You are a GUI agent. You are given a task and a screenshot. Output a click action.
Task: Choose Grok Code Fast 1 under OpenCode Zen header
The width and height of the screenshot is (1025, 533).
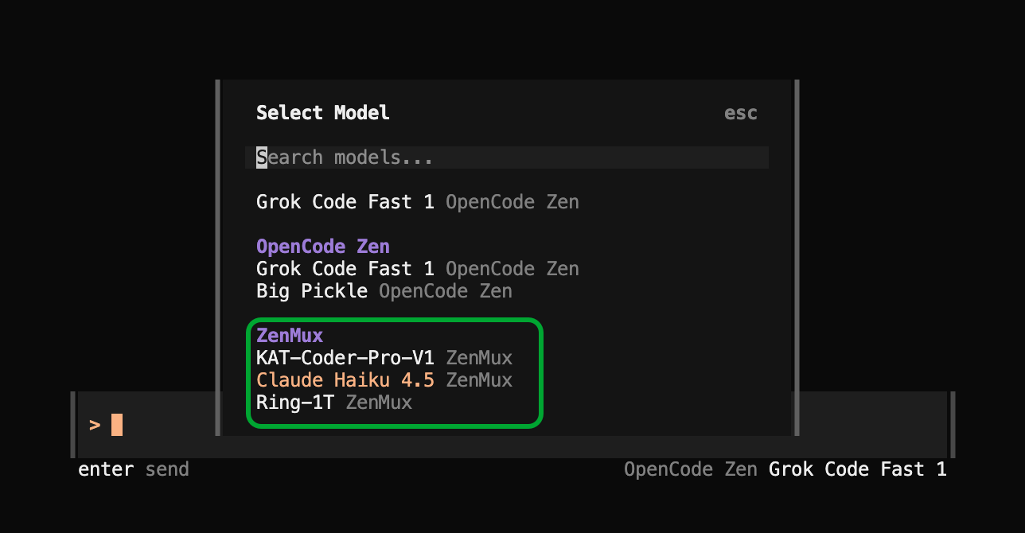coord(345,269)
